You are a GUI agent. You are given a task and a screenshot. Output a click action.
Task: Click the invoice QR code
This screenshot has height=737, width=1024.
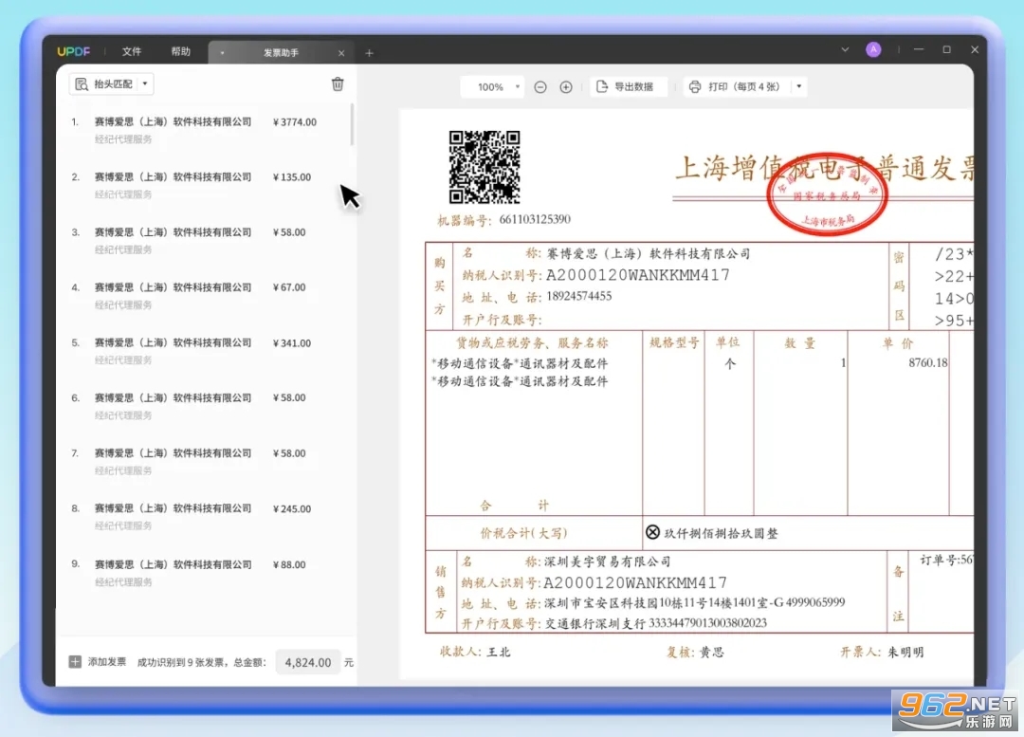click(x=485, y=167)
